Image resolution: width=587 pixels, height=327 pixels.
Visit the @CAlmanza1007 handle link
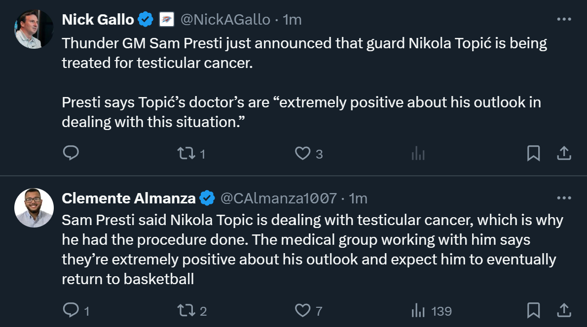click(279, 198)
